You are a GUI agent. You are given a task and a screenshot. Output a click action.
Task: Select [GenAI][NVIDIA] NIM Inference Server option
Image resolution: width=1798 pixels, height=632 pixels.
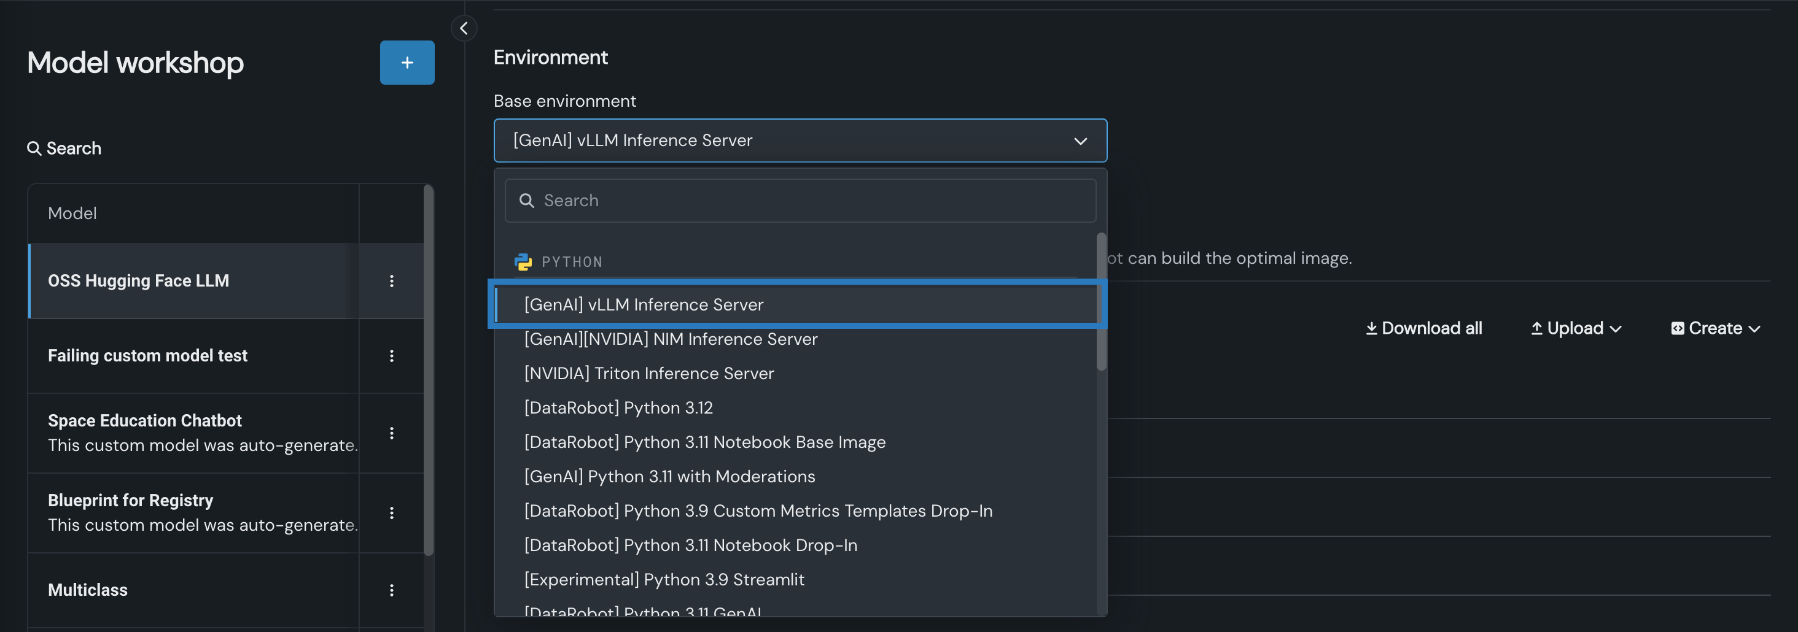[670, 339]
